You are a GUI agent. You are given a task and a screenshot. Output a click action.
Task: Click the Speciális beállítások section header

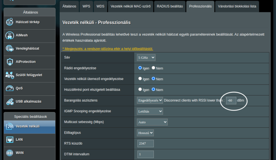click(30, 116)
